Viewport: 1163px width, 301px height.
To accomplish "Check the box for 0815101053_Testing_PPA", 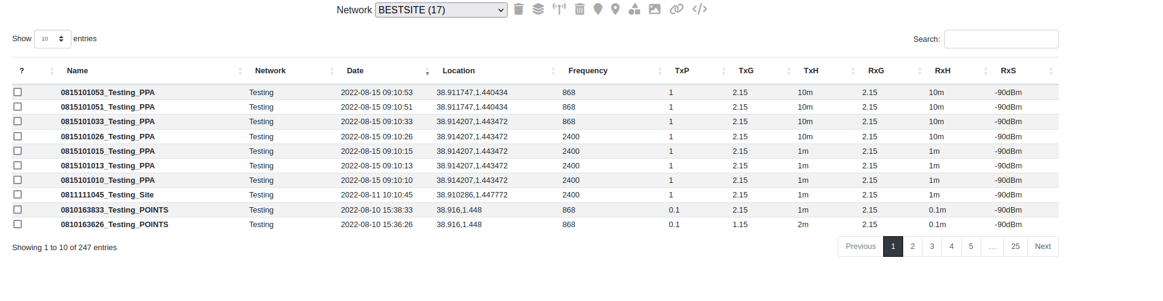I will click(x=18, y=92).
